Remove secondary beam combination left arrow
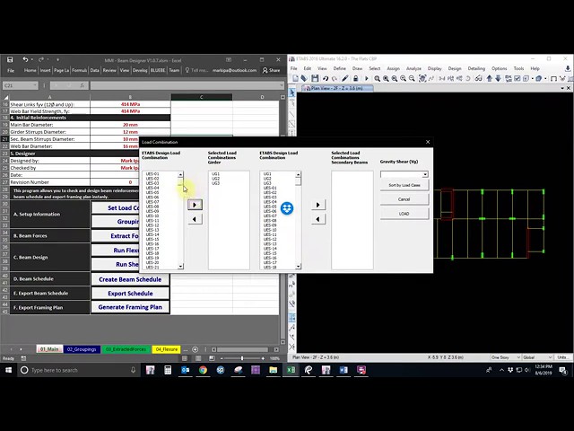 317,219
